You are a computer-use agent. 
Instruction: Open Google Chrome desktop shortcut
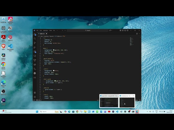tap(4, 66)
